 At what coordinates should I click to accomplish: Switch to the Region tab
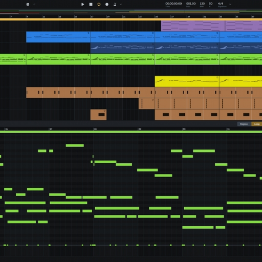click(244, 124)
